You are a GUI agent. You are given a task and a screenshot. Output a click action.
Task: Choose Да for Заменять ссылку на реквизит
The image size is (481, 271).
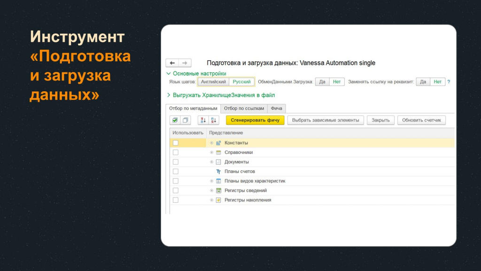[x=423, y=82]
